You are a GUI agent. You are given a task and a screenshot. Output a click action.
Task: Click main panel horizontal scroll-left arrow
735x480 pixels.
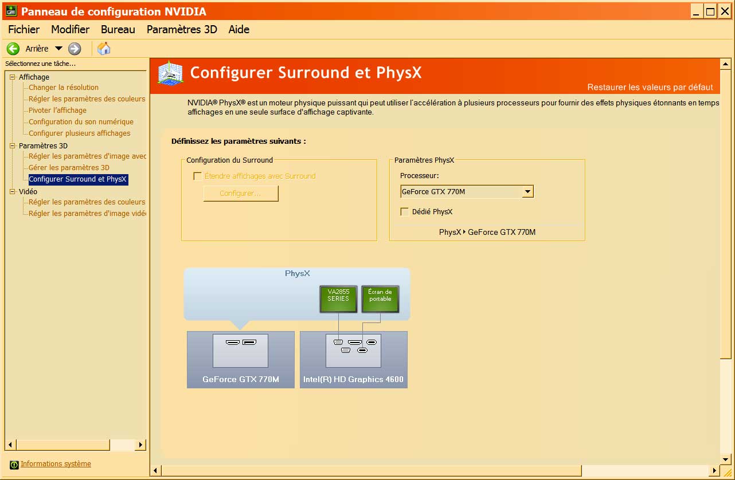click(155, 471)
